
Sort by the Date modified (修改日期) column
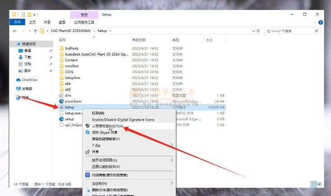(x=139, y=40)
